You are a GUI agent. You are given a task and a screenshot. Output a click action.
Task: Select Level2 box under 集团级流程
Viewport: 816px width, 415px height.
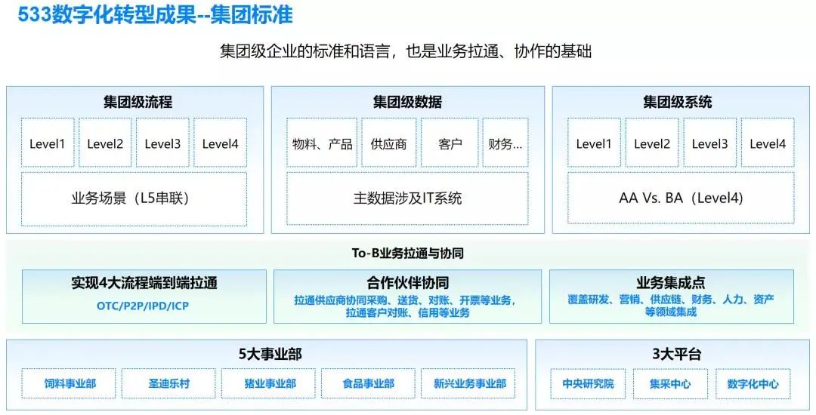[105, 143]
